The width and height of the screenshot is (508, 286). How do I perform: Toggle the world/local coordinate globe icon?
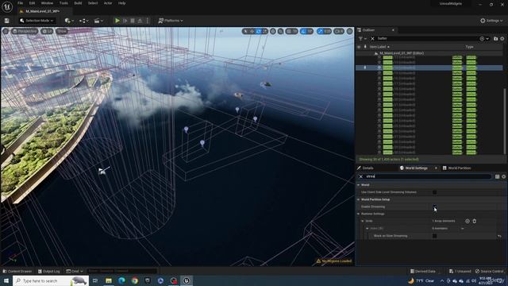tap(273, 31)
